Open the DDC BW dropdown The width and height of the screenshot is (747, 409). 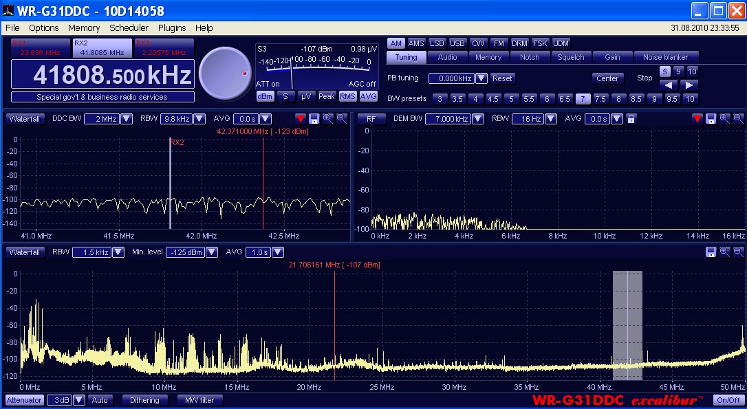click(127, 118)
